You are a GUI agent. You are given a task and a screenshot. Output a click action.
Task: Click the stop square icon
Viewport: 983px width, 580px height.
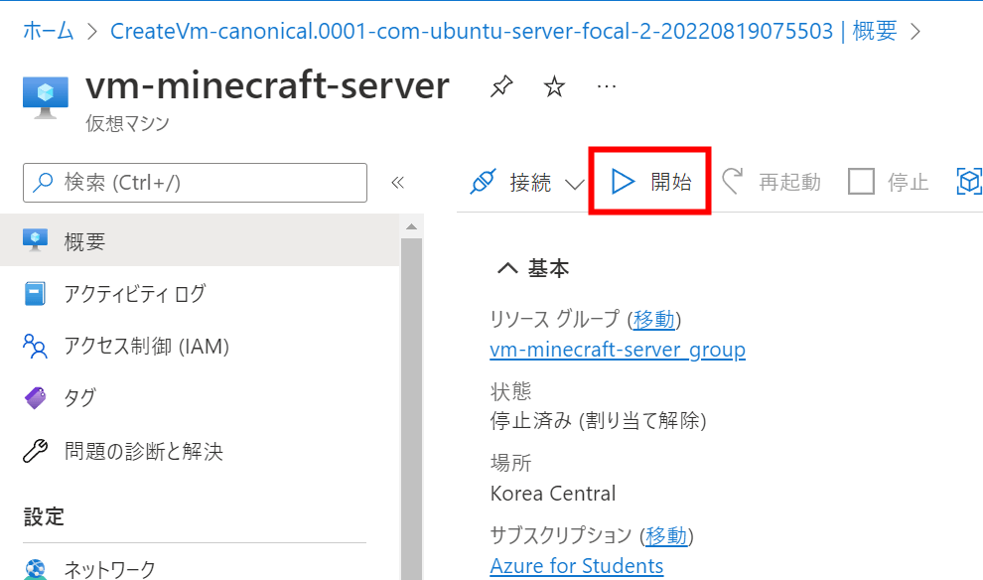[861, 182]
